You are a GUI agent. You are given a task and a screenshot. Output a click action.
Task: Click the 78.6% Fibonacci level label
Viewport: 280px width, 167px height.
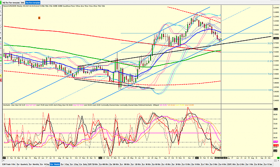270,74
